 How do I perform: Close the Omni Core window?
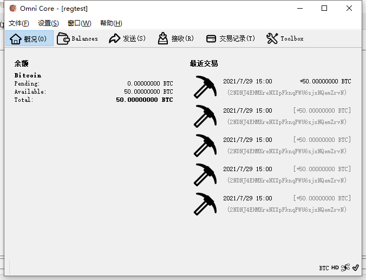[x=349, y=9]
